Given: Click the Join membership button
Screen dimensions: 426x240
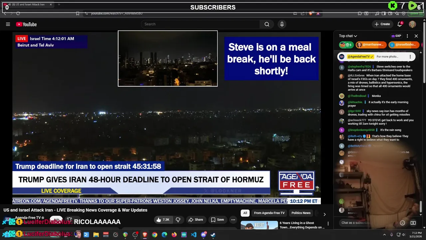Looking at the screenshot, I should pos(57,220).
